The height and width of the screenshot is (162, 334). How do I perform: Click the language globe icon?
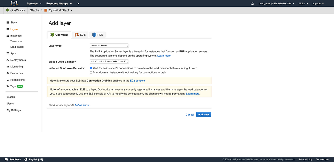pos(26,159)
